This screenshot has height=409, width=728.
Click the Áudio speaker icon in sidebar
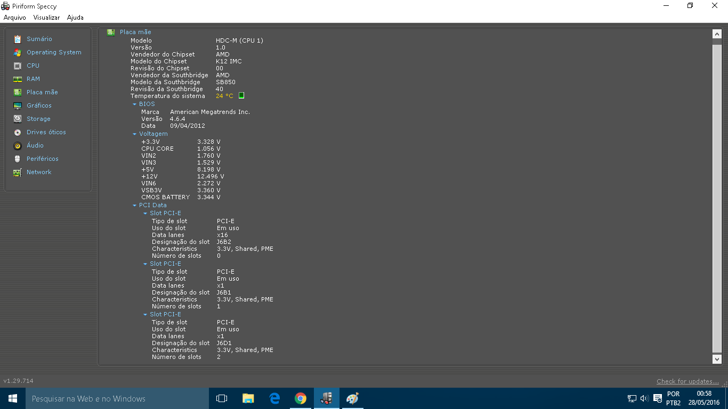18,145
